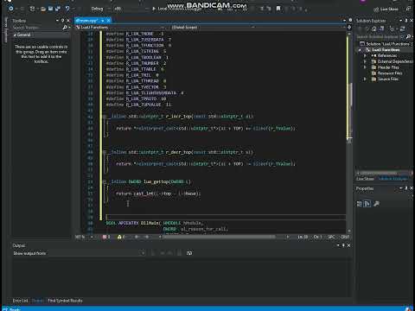Click the yellow warnings indicator
The width and height of the screenshot is (415, 311).
[121, 237]
